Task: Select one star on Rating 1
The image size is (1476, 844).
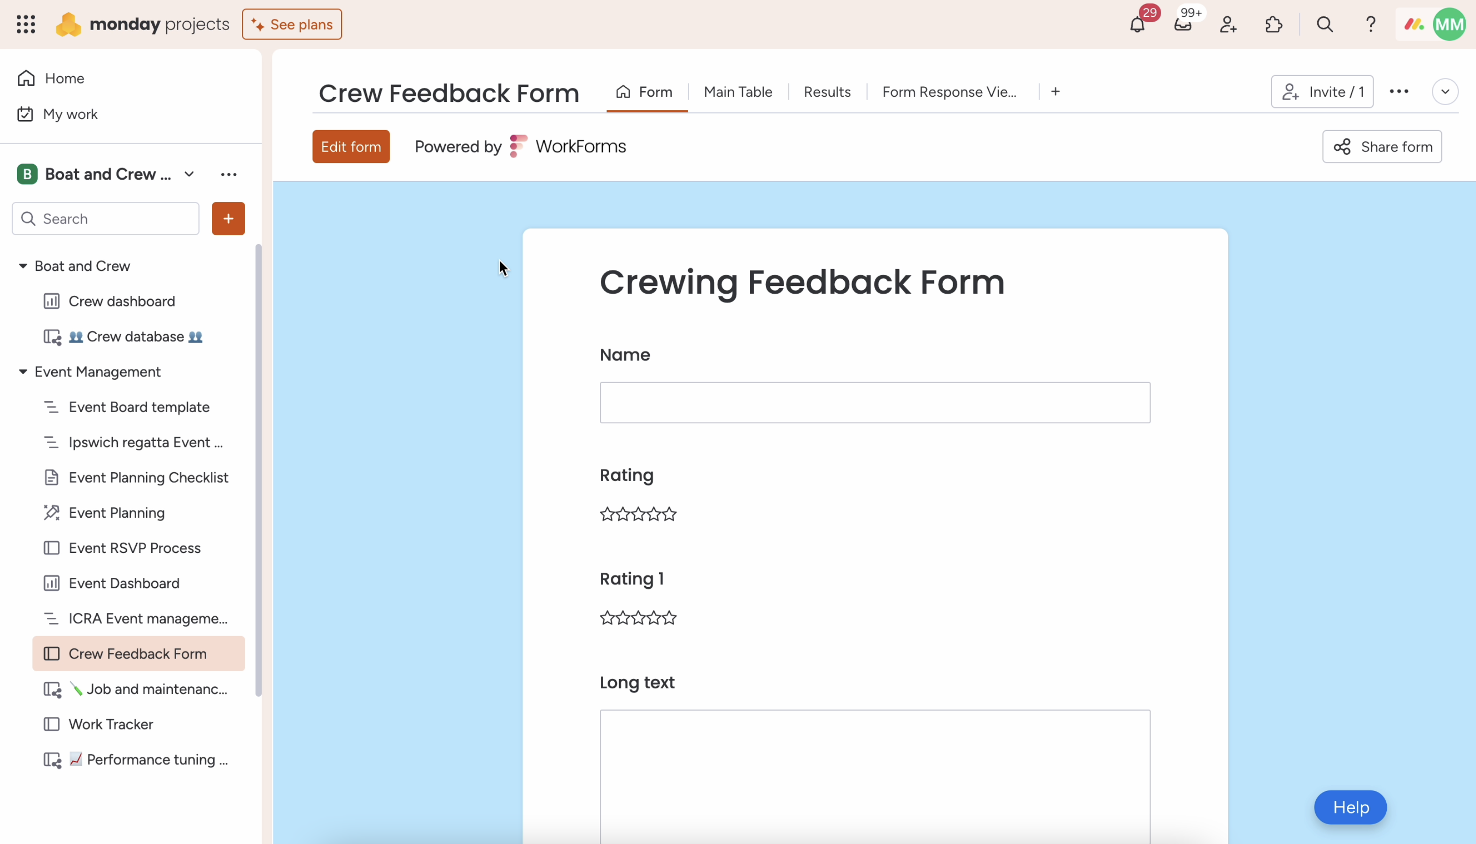Action: (607, 618)
